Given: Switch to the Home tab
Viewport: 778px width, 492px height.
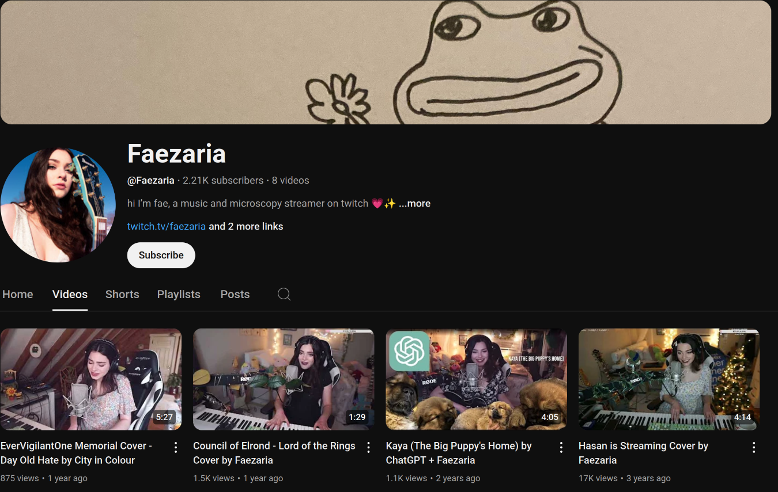Looking at the screenshot, I should point(18,294).
